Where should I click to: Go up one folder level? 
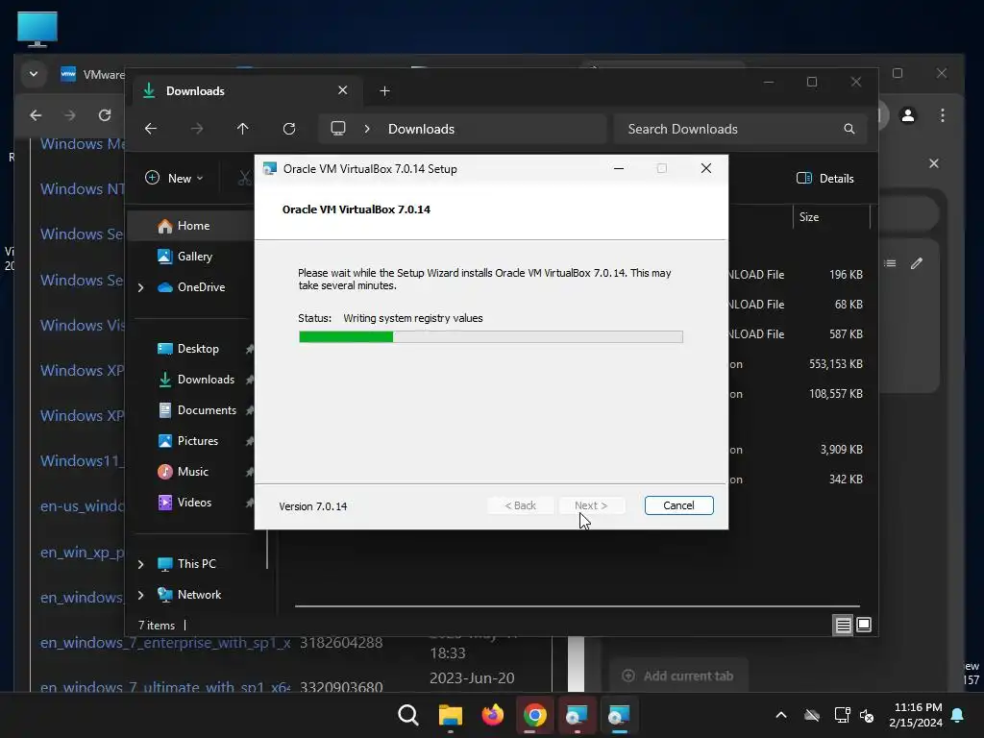click(x=243, y=129)
